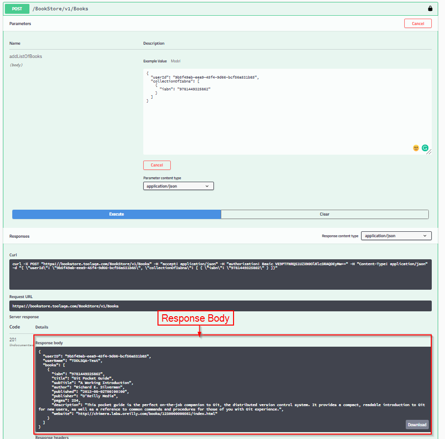This screenshot has width=445, height=439.
Task: Click the Clear button
Action: tap(325, 214)
